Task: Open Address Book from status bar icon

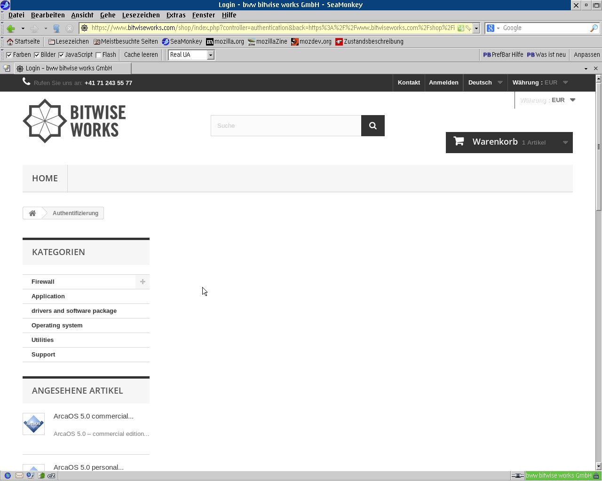Action: point(41,476)
